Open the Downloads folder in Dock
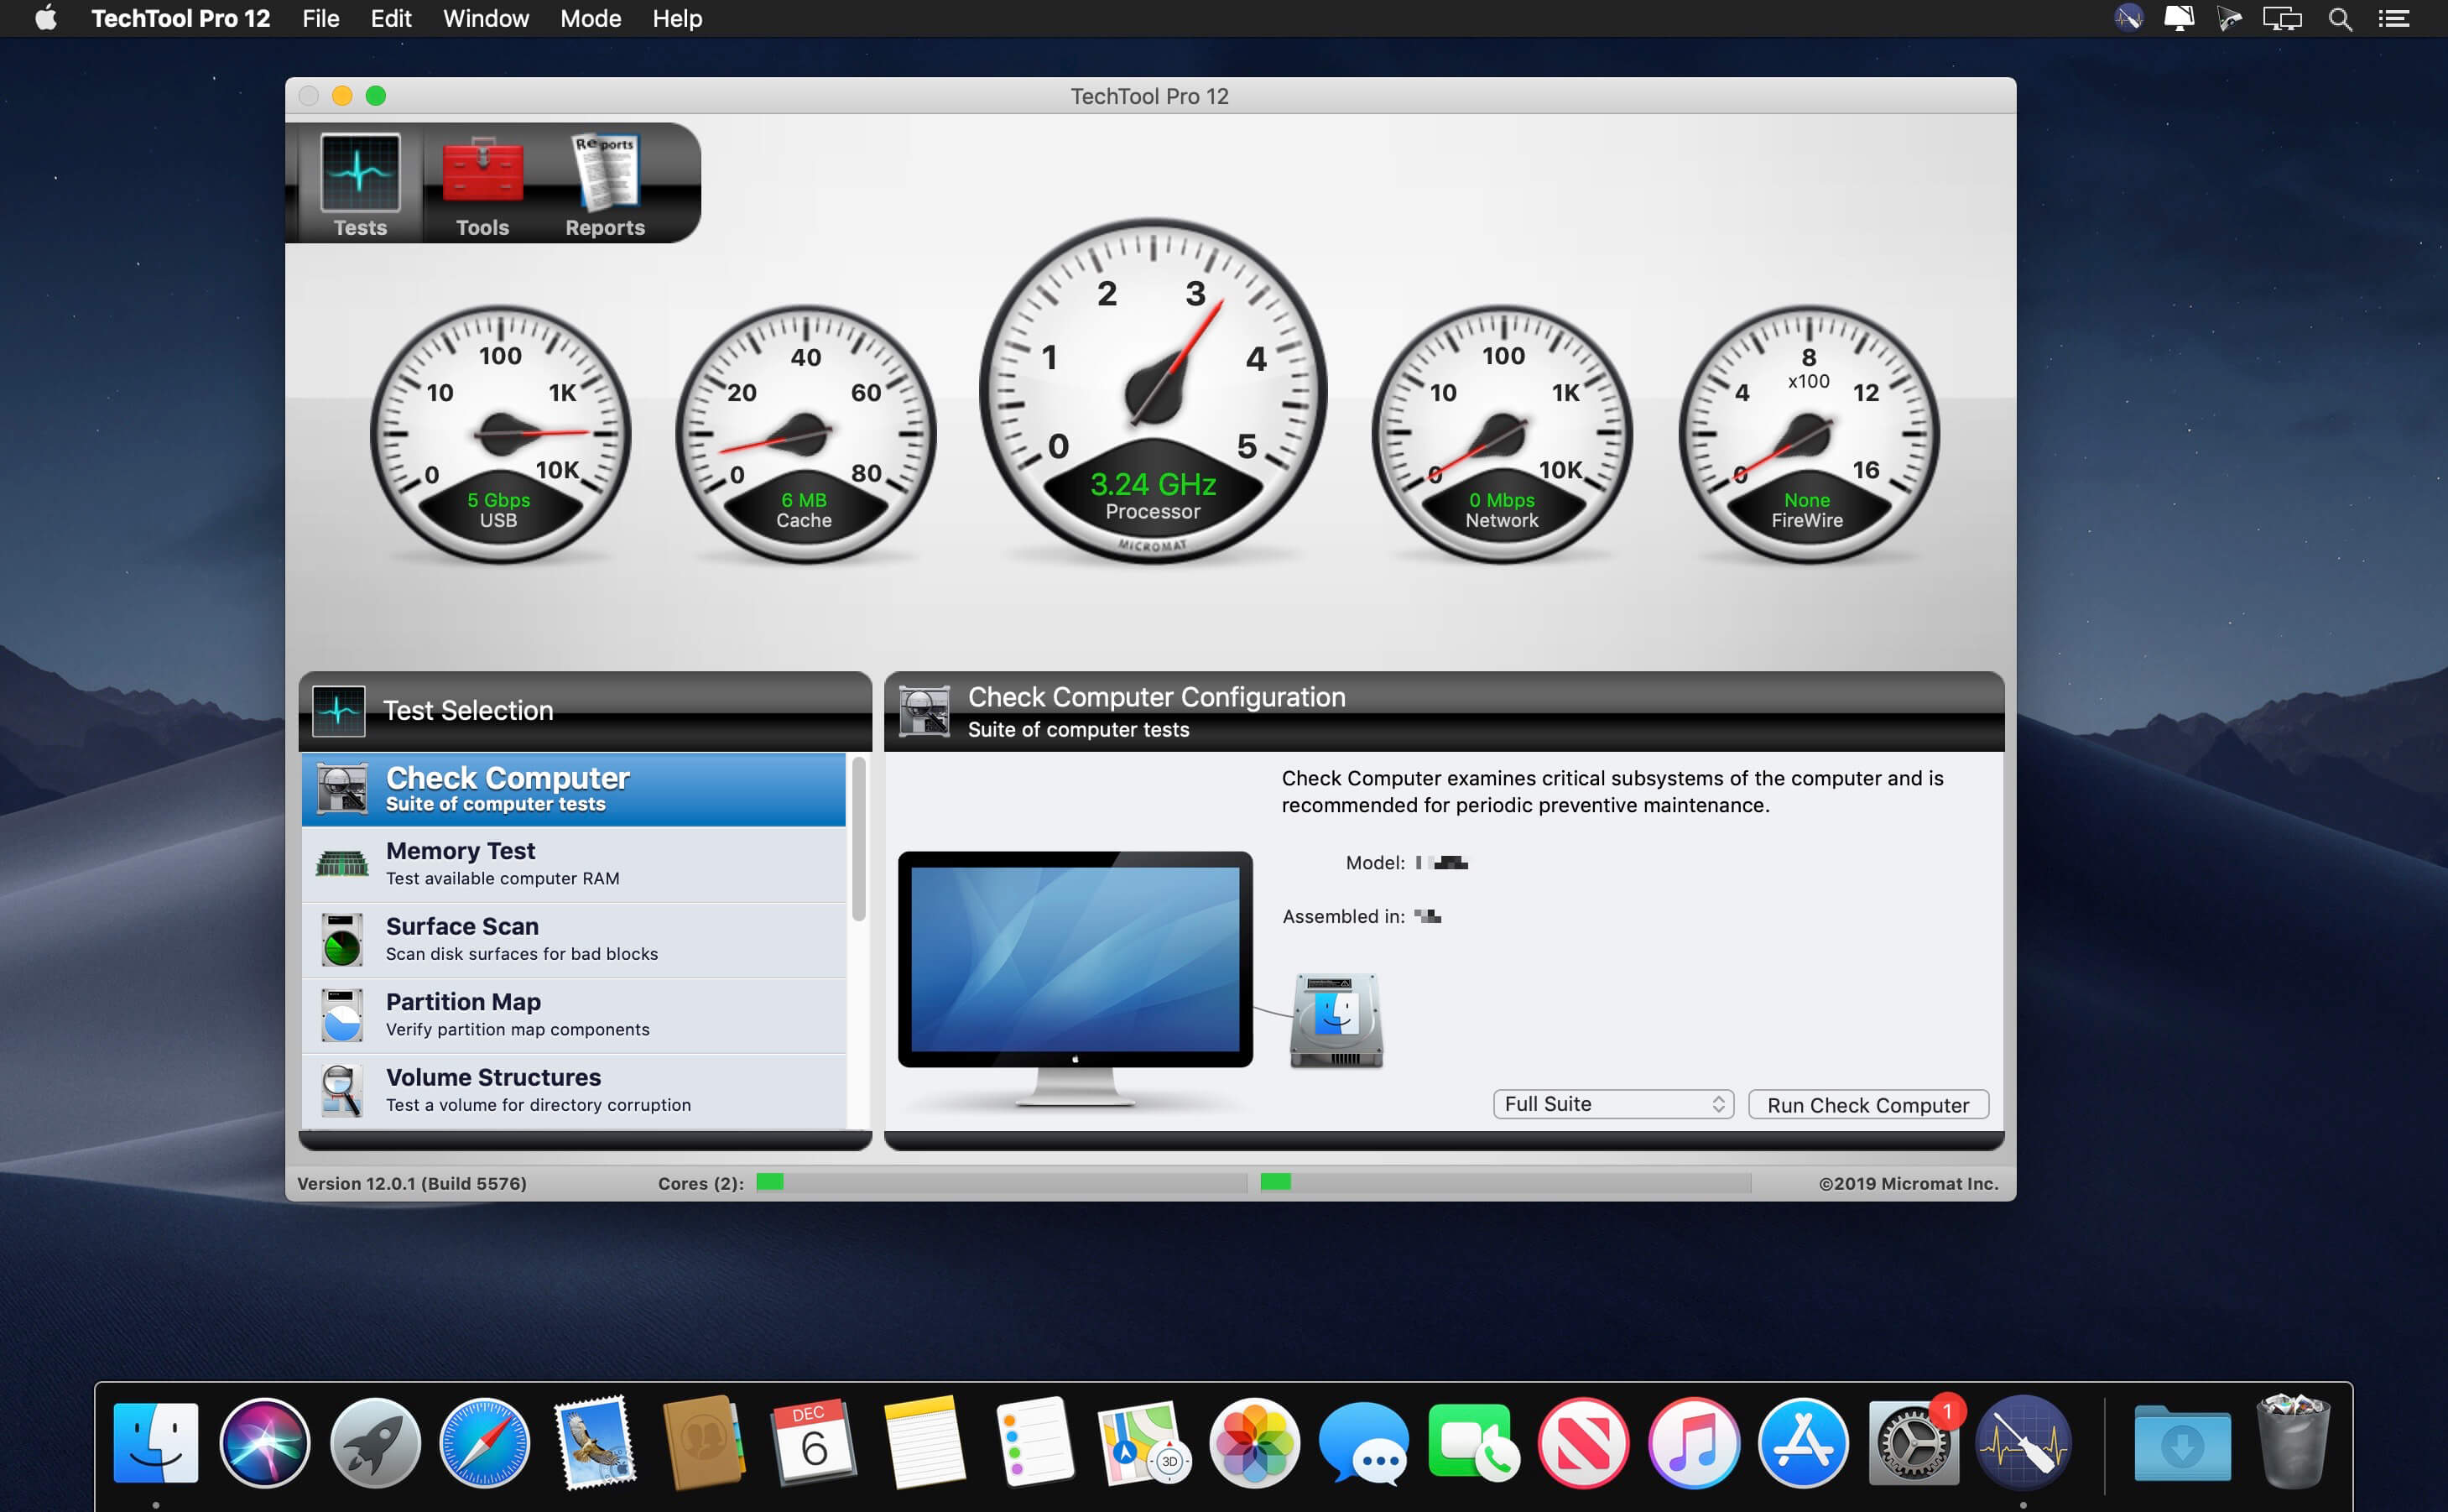The image size is (2448, 1512). pyautogui.click(x=2182, y=1442)
